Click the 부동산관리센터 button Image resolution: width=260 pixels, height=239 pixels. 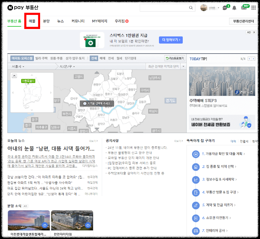[243, 21]
